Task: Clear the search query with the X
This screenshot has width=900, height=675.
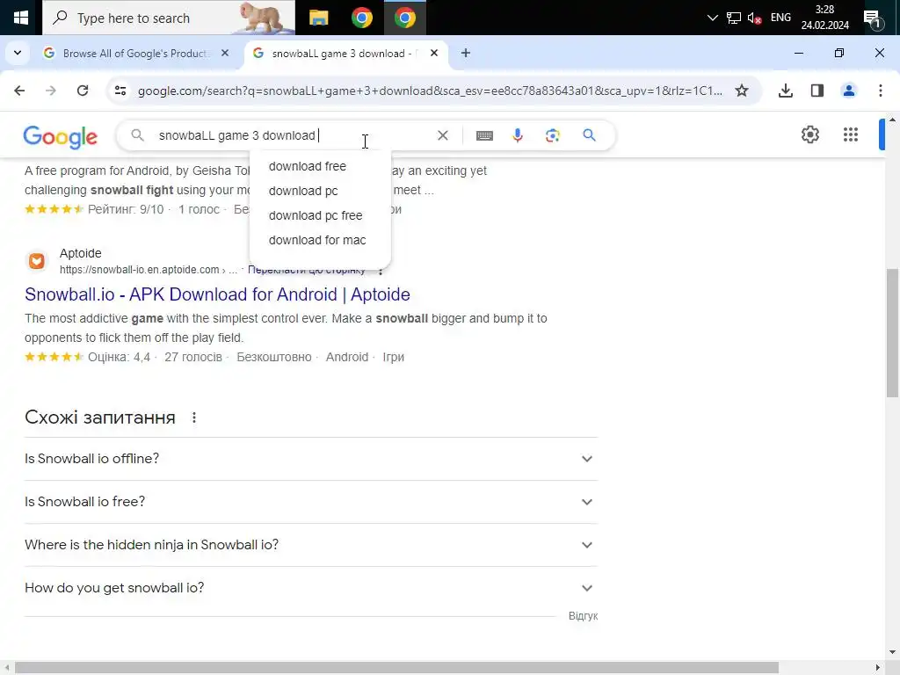Action: tap(443, 135)
